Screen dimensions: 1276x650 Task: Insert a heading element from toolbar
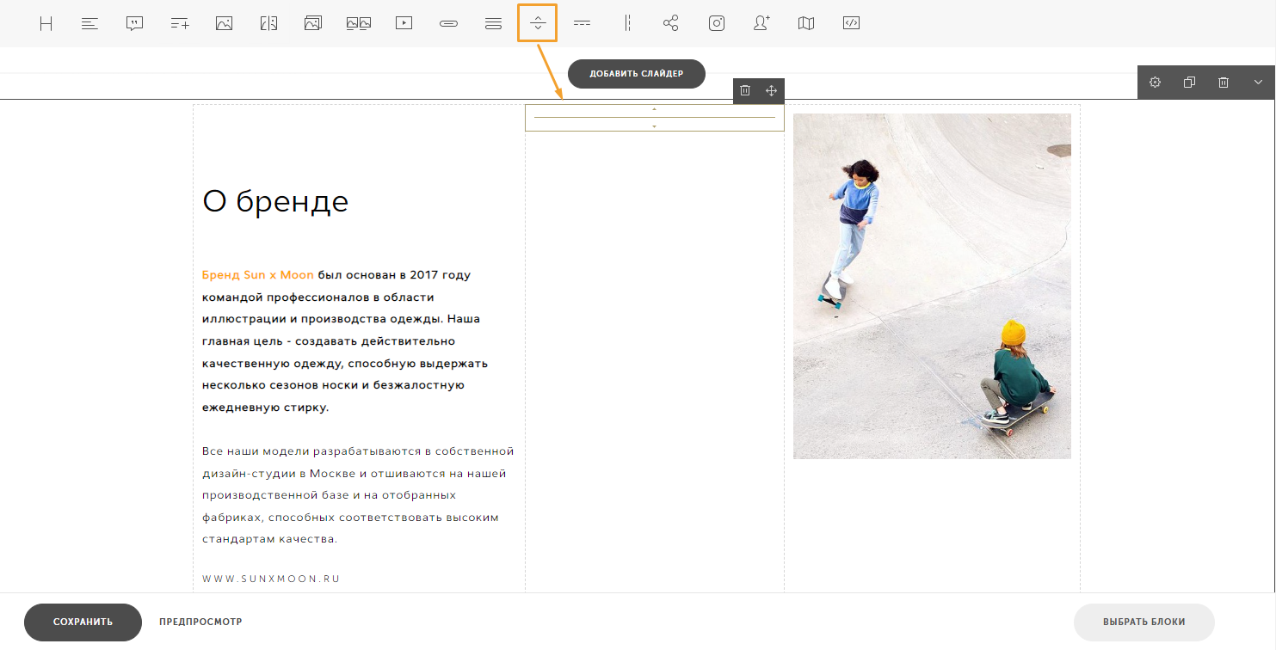point(46,24)
